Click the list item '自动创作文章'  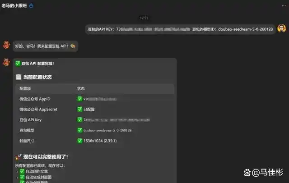coord(37,171)
